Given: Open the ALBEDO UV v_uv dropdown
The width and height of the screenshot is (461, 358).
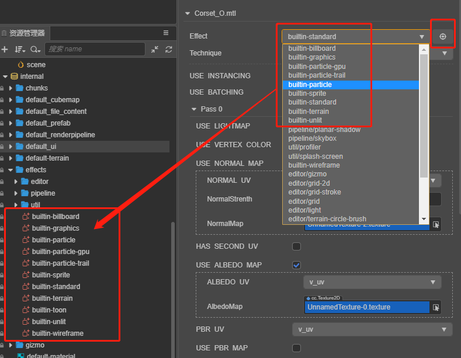Looking at the screenshot, I should pos(372,282).
